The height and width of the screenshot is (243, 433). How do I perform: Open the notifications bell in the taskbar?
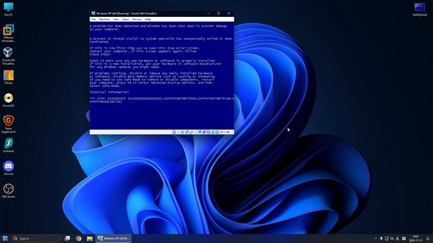tap(428, 238)
